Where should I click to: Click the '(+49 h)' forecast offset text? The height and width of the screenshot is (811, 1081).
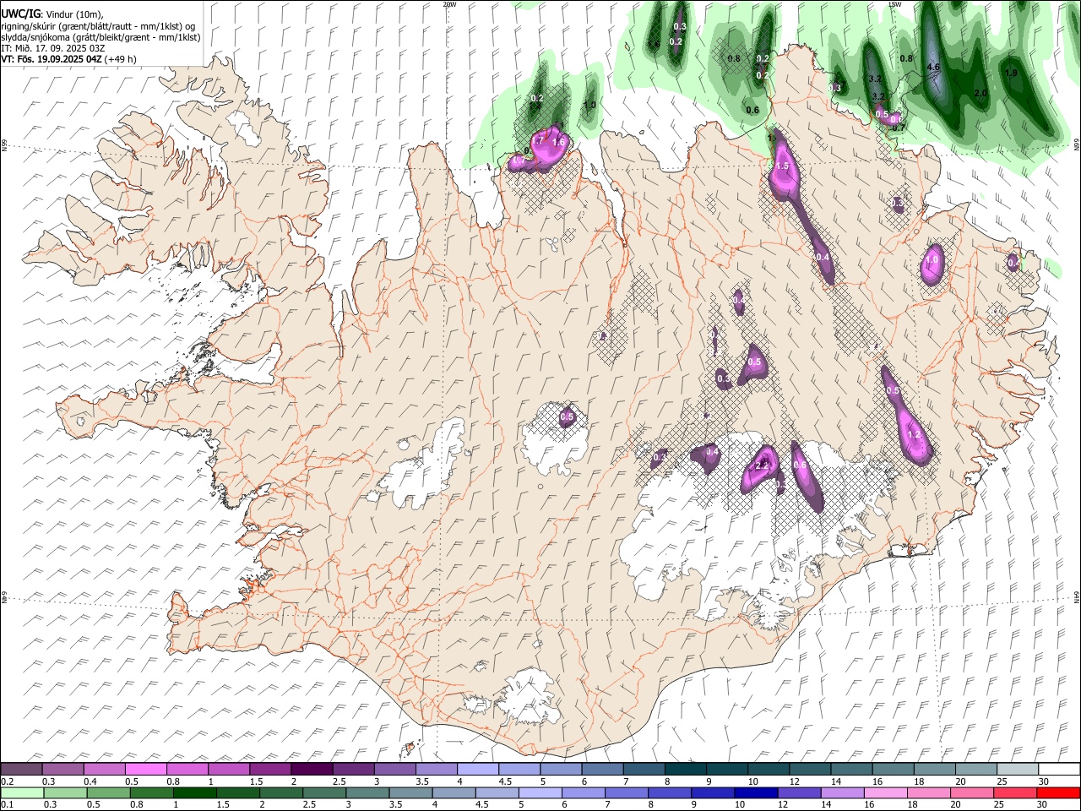(x=121, y=59)
